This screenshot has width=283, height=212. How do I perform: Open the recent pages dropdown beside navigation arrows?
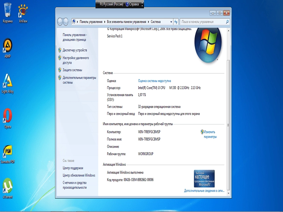tap(70, 22)
